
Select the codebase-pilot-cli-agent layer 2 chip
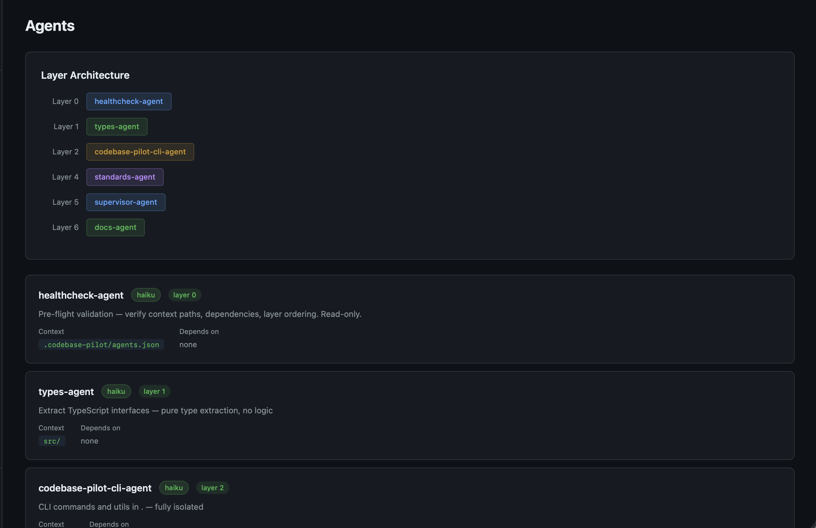tap(140, 152)
